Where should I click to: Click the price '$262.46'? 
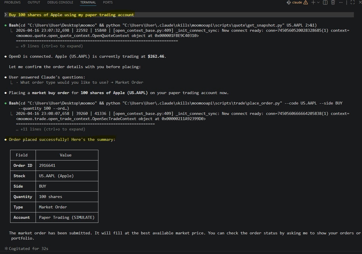[156, 56]
